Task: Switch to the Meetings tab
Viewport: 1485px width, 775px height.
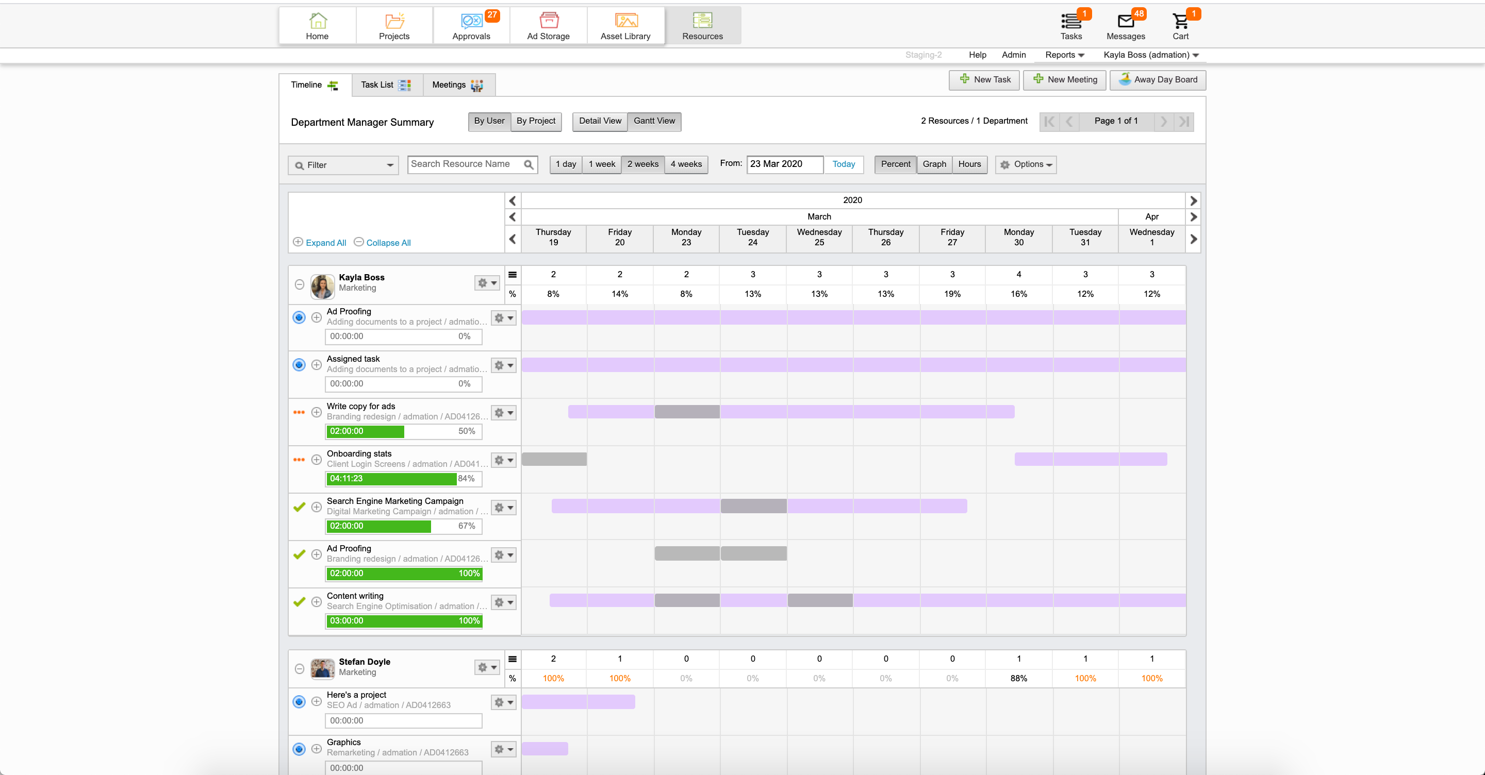Action: point(458,85)
